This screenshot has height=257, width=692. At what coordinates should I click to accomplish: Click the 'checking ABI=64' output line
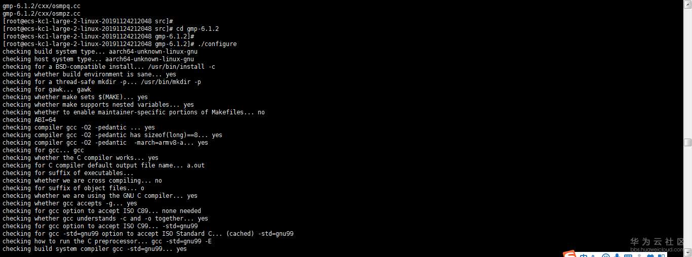click(x=29, y=120)
